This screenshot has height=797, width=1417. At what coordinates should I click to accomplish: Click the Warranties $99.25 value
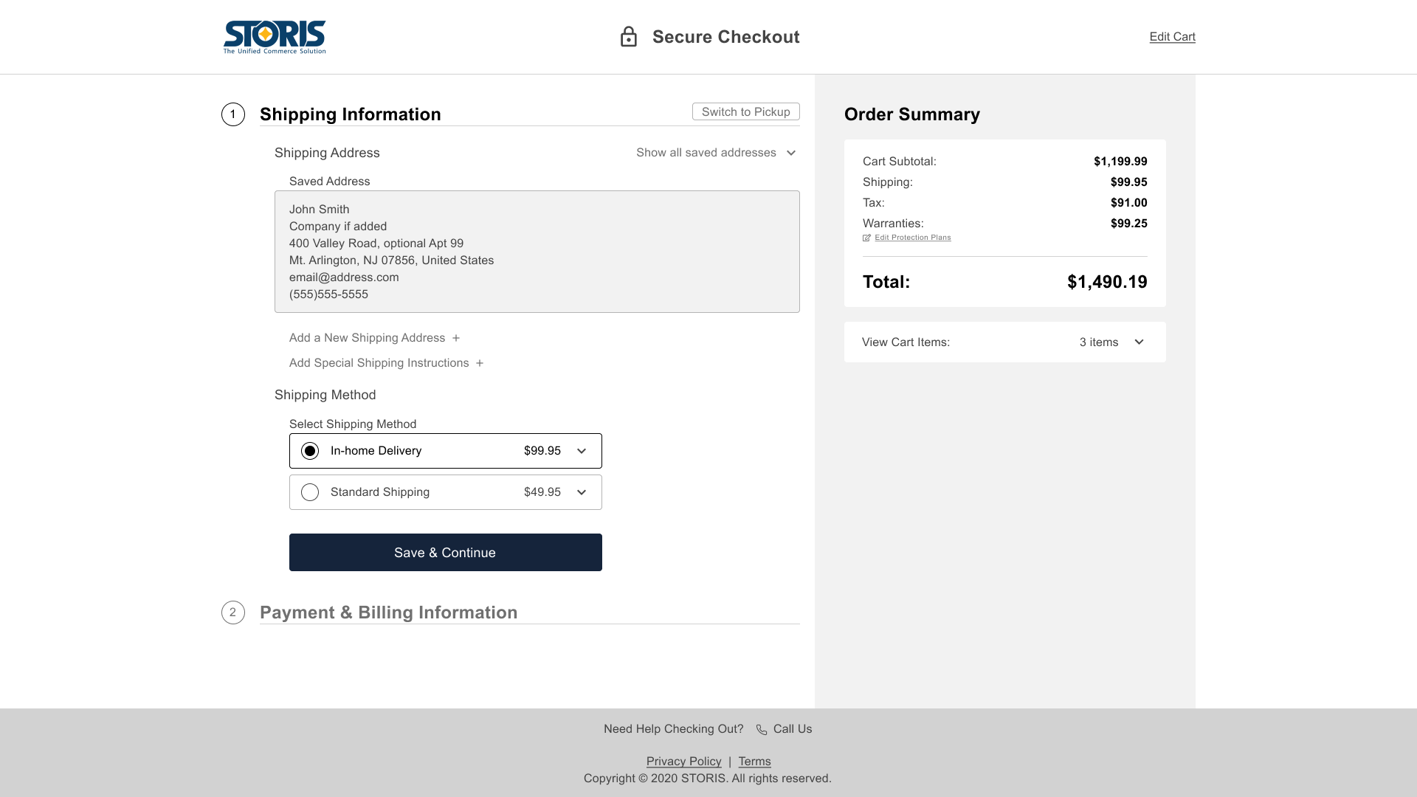pos(1129,224)
